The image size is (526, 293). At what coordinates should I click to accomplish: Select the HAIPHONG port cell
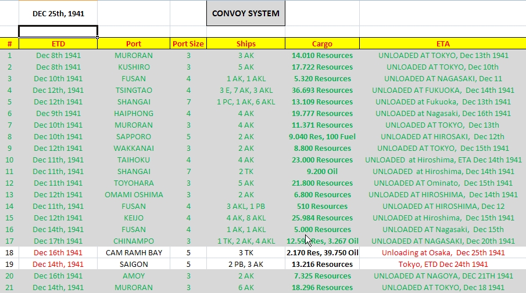click(x=134, y=113)
